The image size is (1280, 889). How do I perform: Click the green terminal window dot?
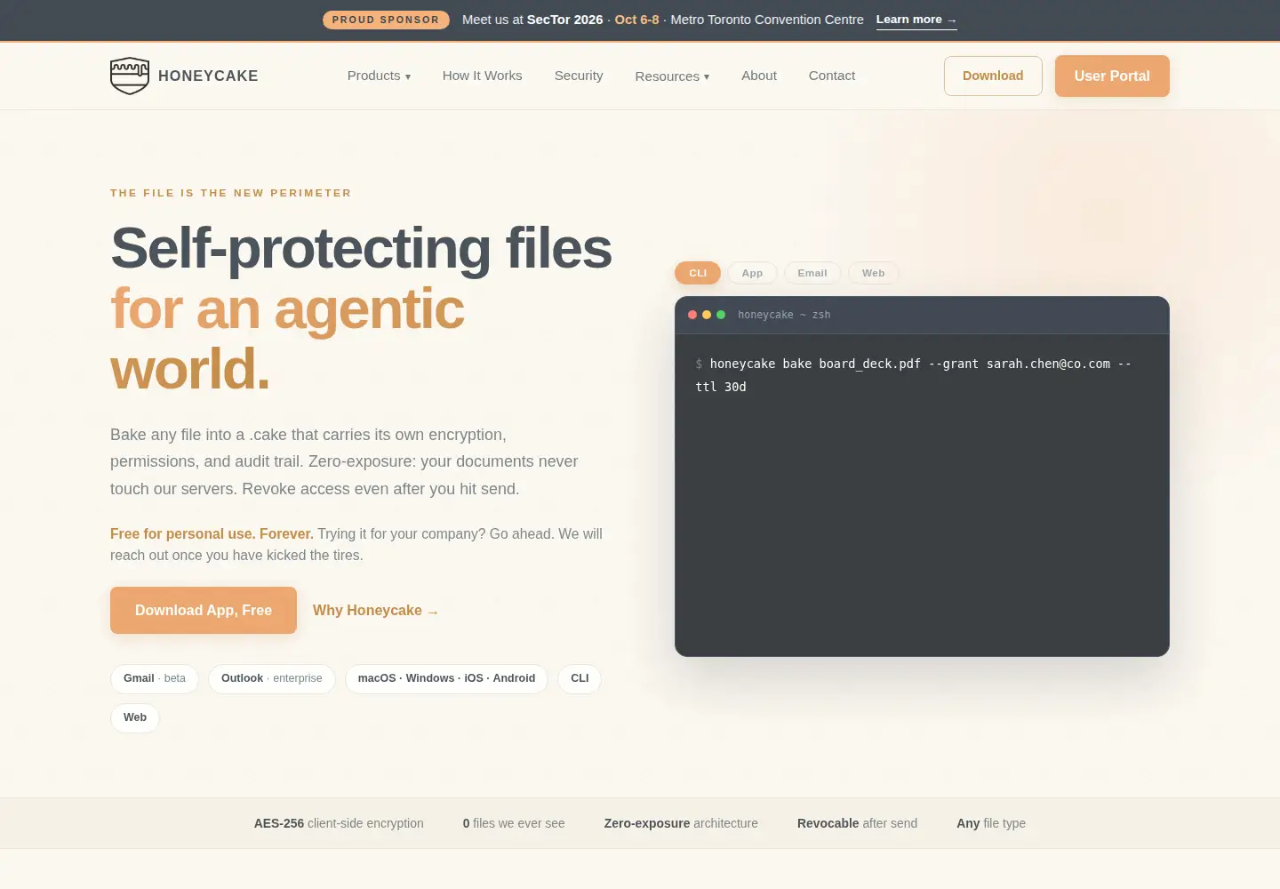pos(721,315)
